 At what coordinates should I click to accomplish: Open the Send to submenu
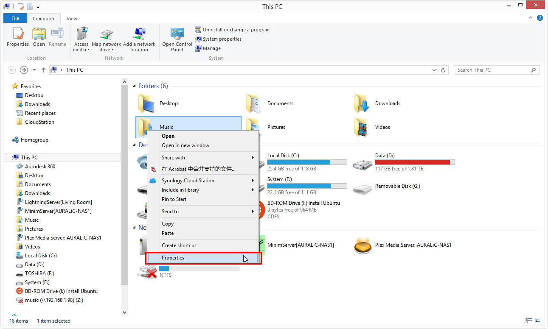pyautogui.click(x=203, y=212)
